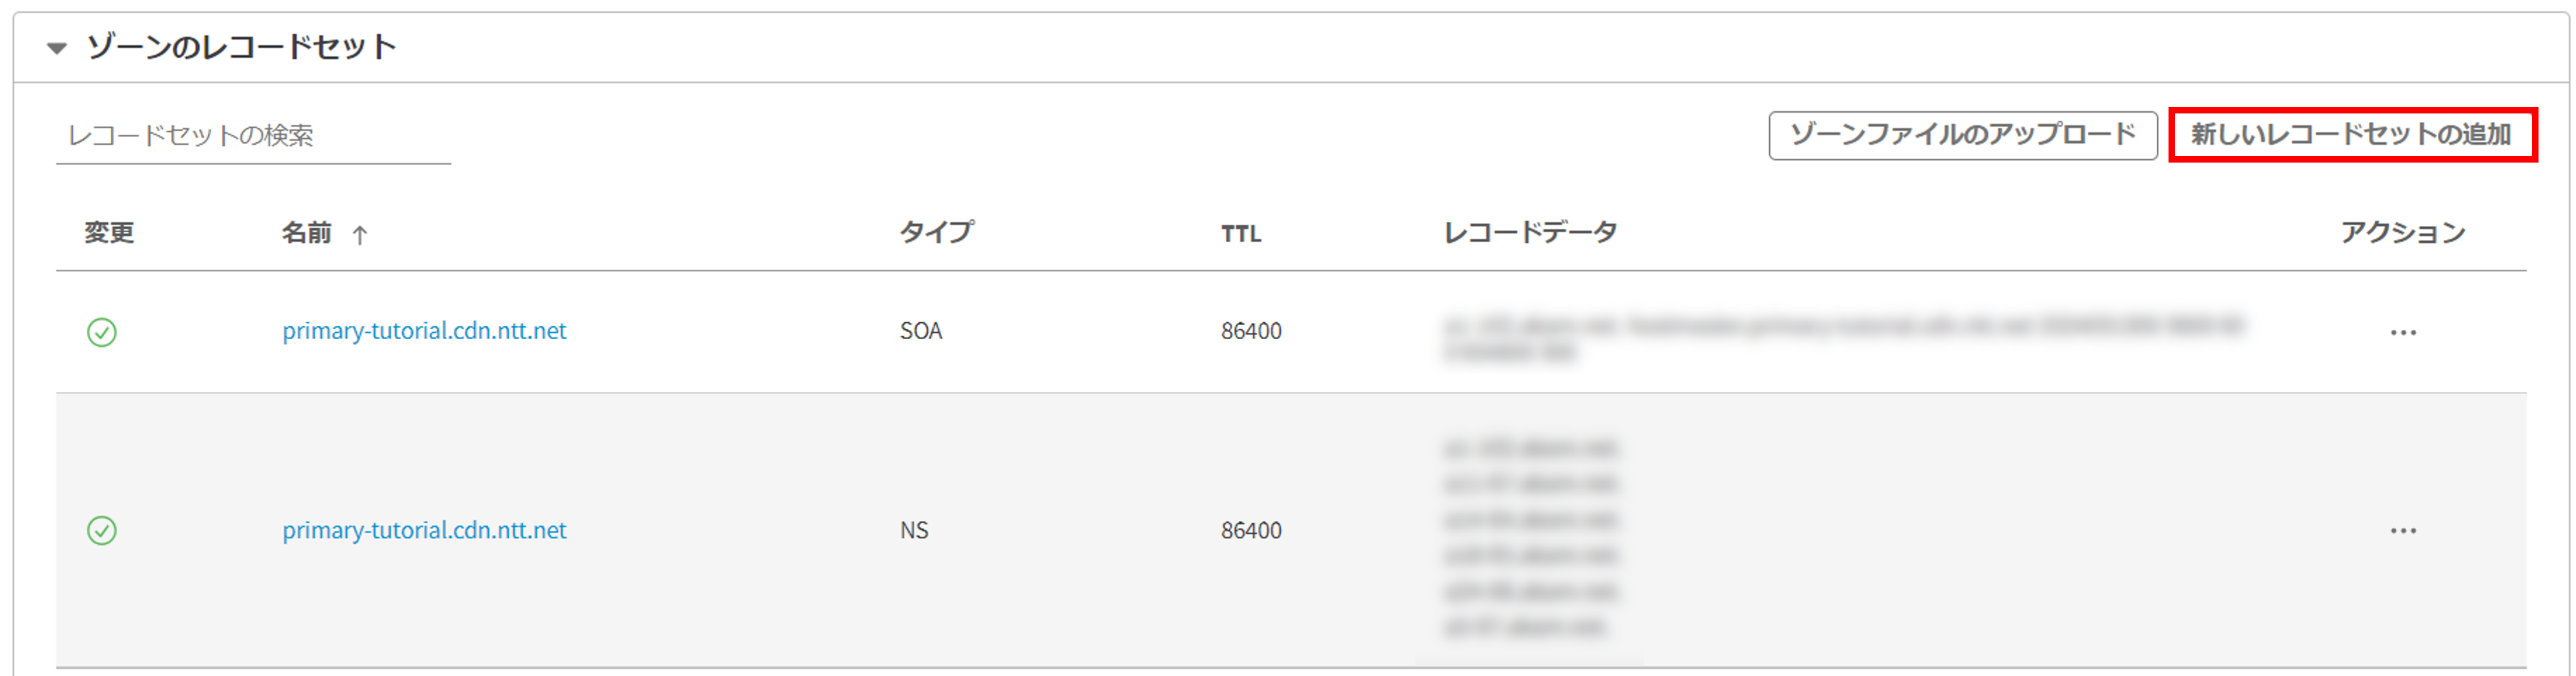Sort by the 名前 column header
2576x676 pixels.
(x=306, y=233)
